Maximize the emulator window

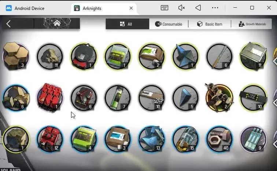[x=252, y=8]
